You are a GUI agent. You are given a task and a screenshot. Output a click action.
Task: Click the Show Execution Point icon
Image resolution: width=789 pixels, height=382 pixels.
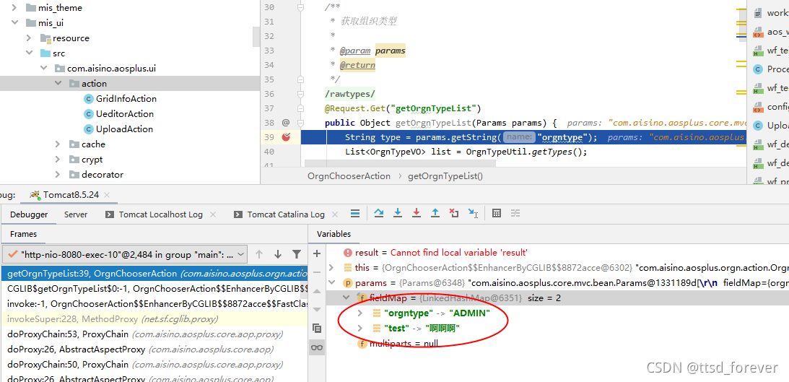tap(355, 214)
